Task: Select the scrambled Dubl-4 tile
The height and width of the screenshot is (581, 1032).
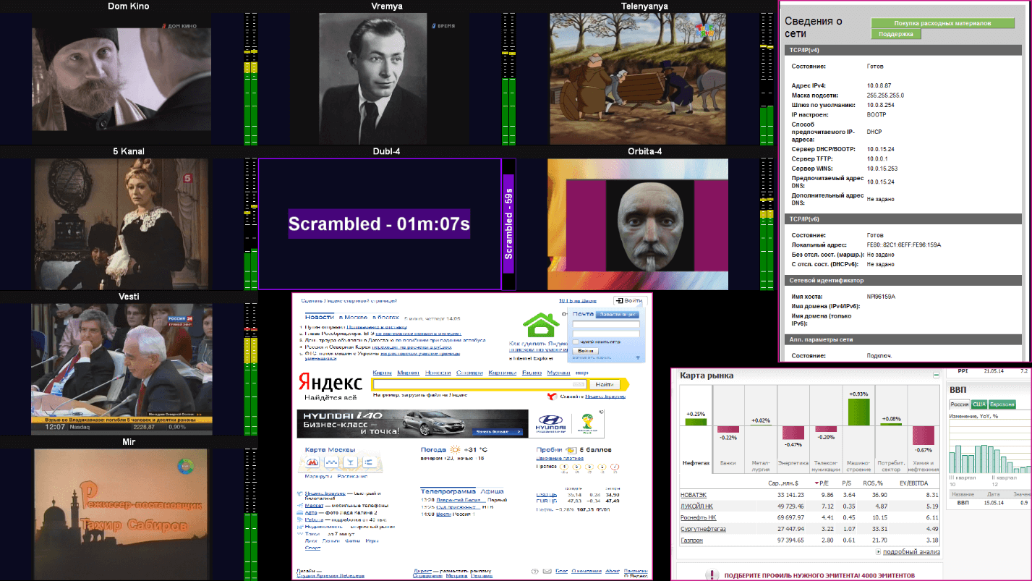Action: (x=380, y=224)
